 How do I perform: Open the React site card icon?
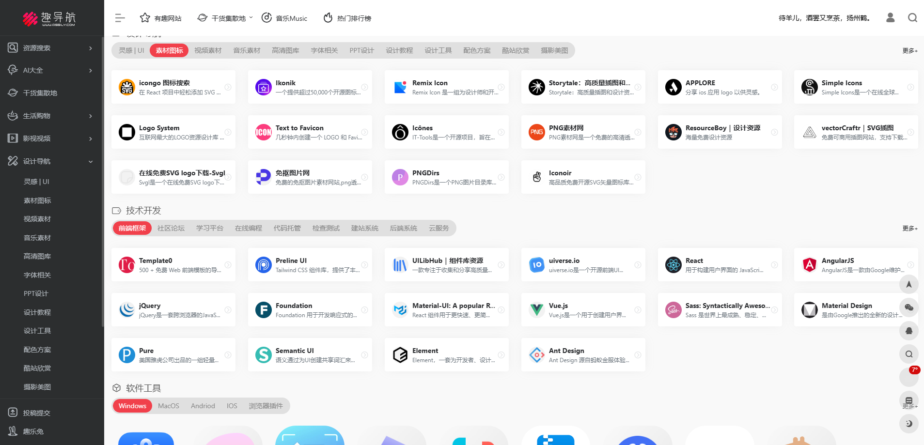tap(673, 265)
